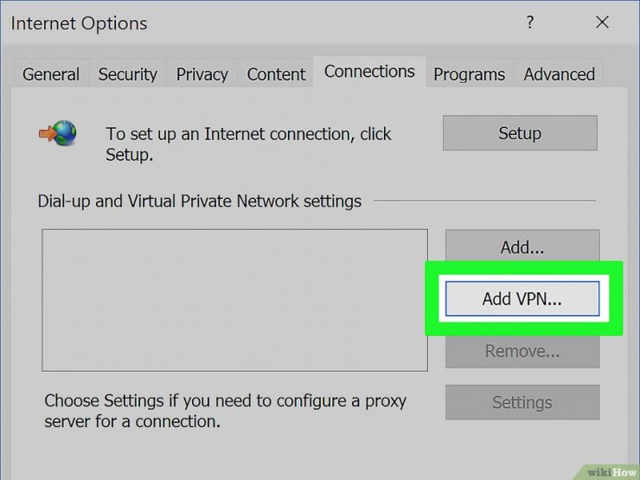Click the Add... button

click(522, 246)
